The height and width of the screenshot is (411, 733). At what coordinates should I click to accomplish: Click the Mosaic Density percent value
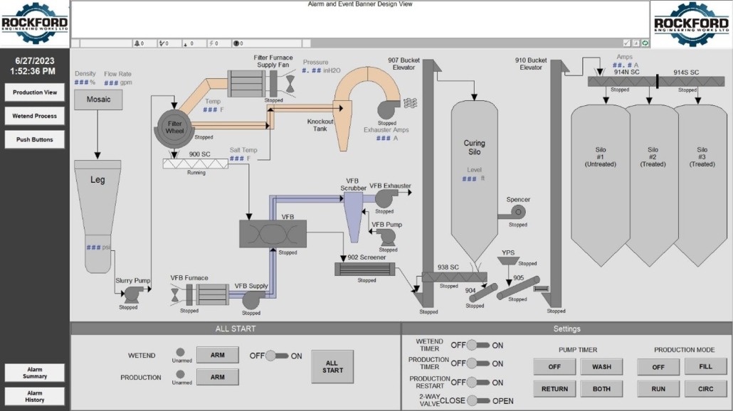click(x=82, y=82)
